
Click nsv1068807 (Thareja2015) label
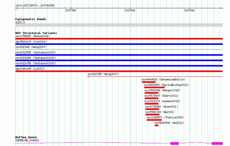(x=165, y=117)
